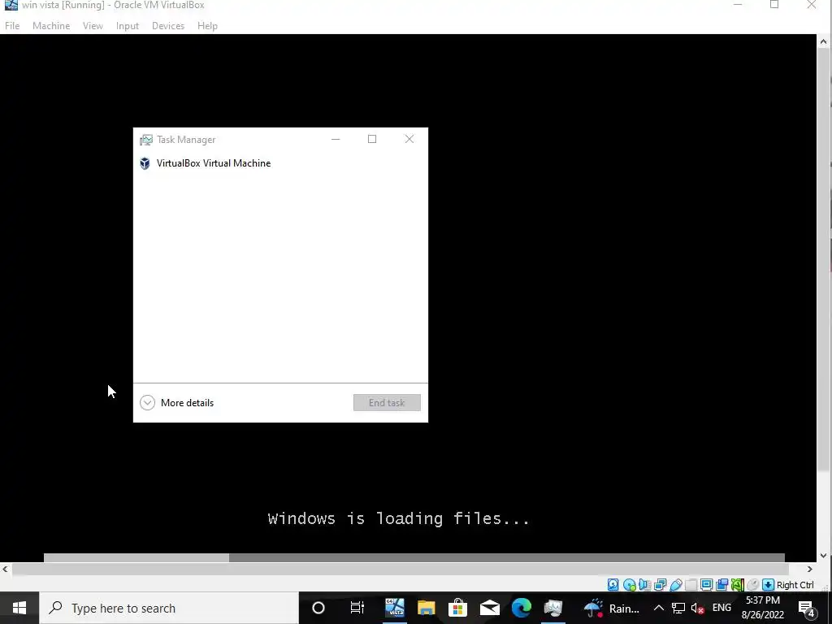Close the Task Manager window

click(409, 139)
